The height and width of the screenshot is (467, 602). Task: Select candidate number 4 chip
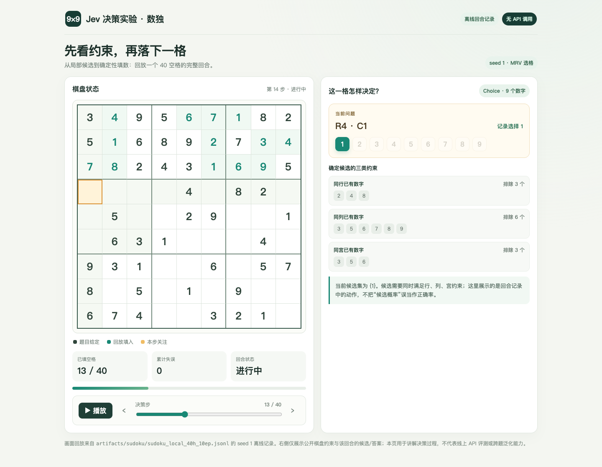[x=394, y=144]
